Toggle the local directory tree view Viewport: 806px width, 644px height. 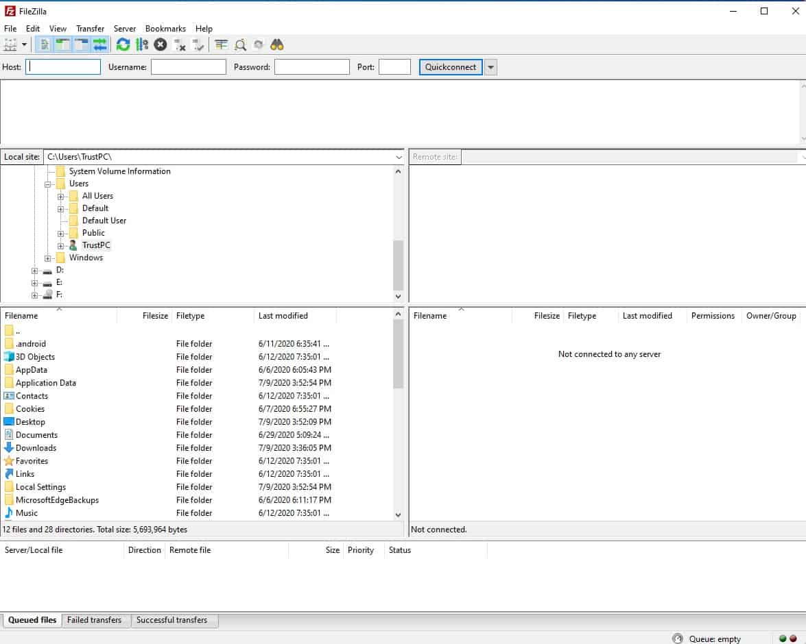coord(63,45)
